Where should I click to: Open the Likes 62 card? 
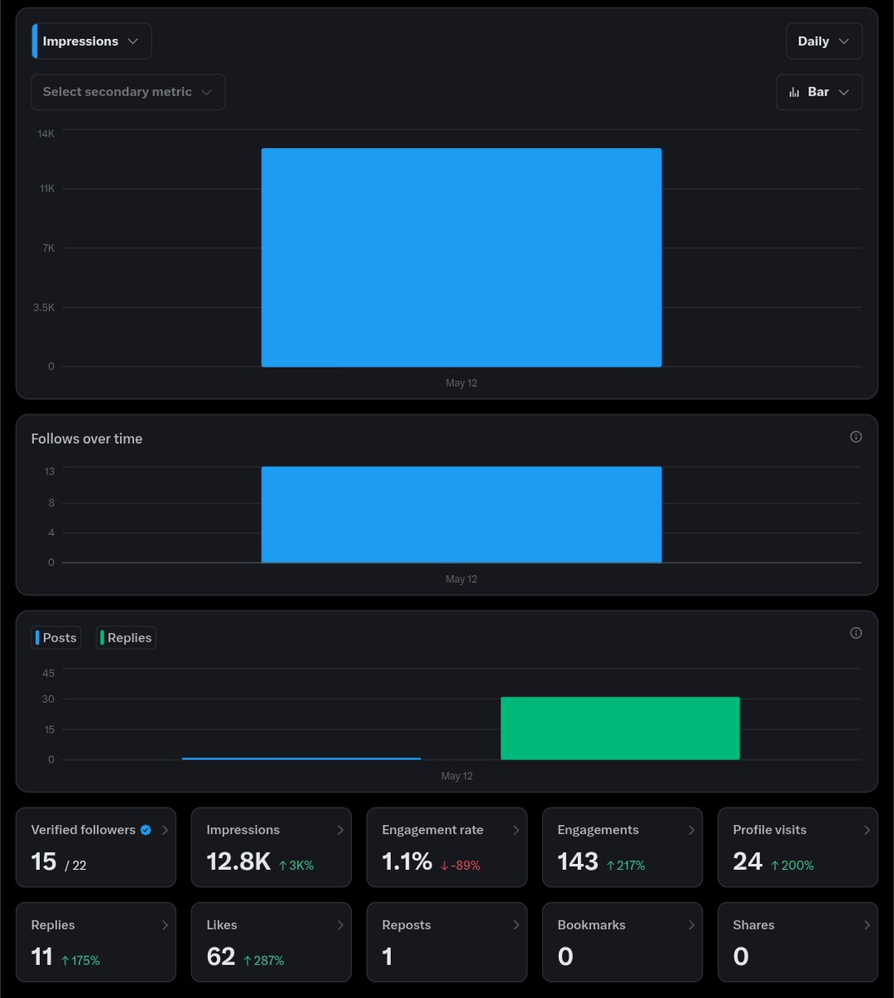(271, 942)
